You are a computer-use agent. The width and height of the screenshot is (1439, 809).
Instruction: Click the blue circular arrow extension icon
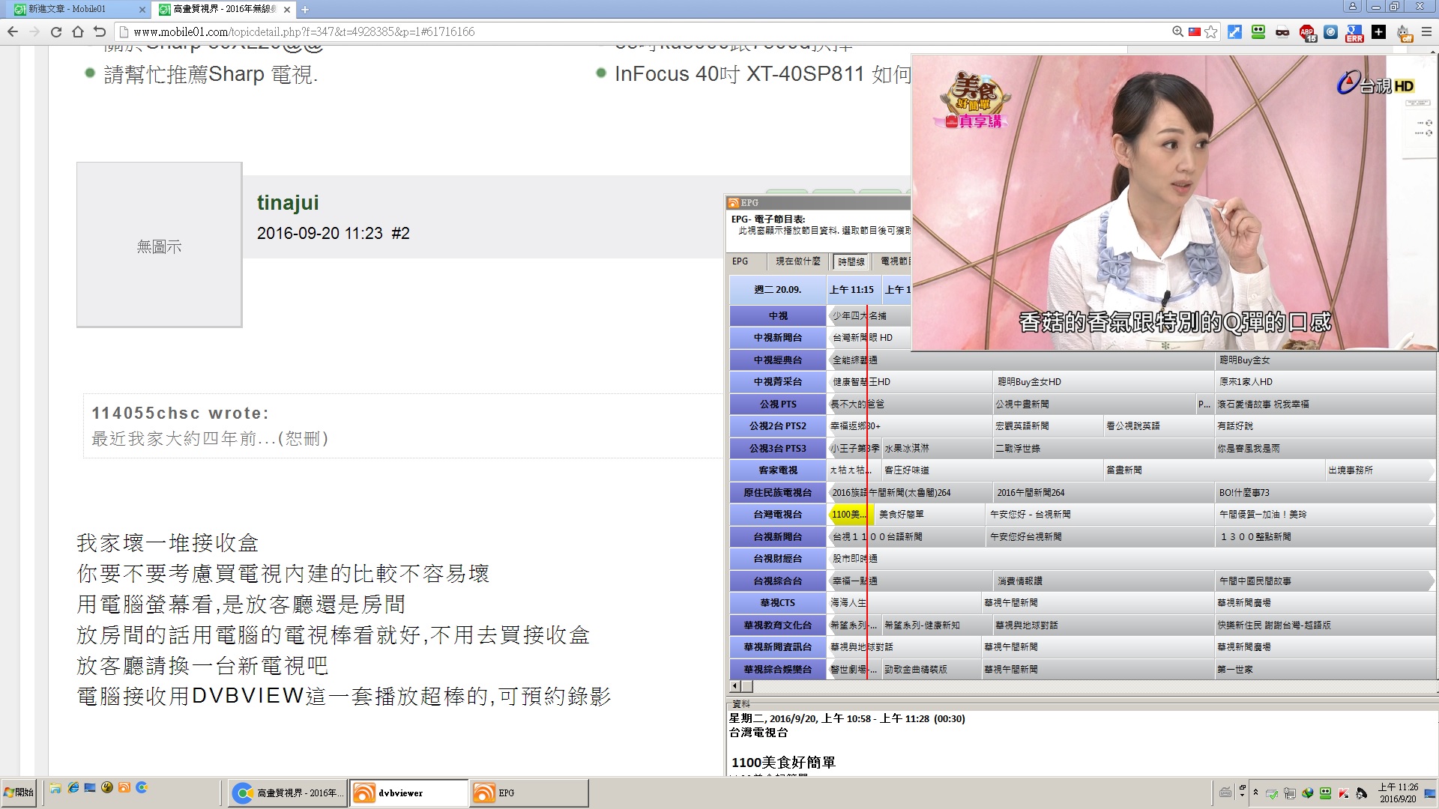1330,31
